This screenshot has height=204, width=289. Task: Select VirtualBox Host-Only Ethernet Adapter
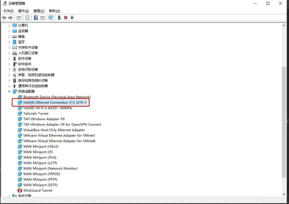tap(54, 130)
